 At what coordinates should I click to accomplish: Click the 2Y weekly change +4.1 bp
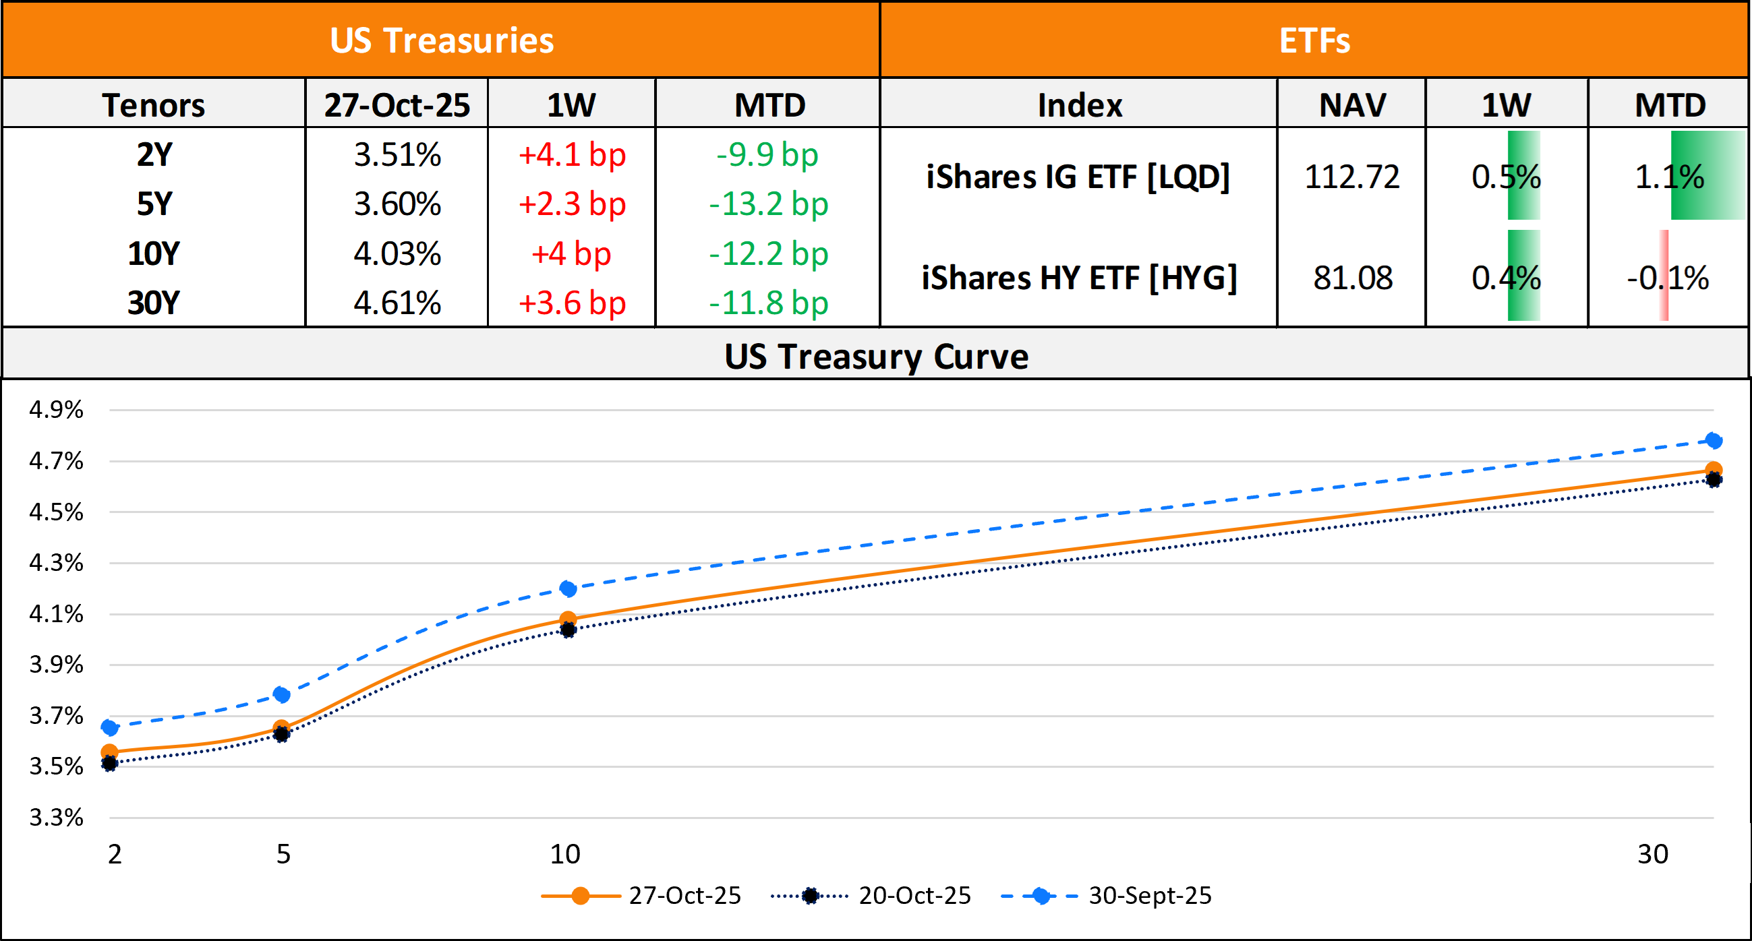tap(571, 155)
